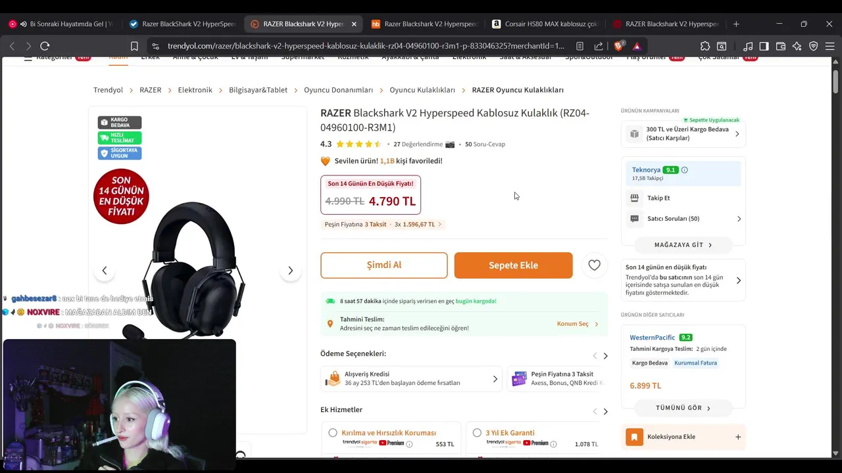Open the Brave wallet icon
Image resolution: width=842 pixels, height=473 pixels.
[781, 46]
